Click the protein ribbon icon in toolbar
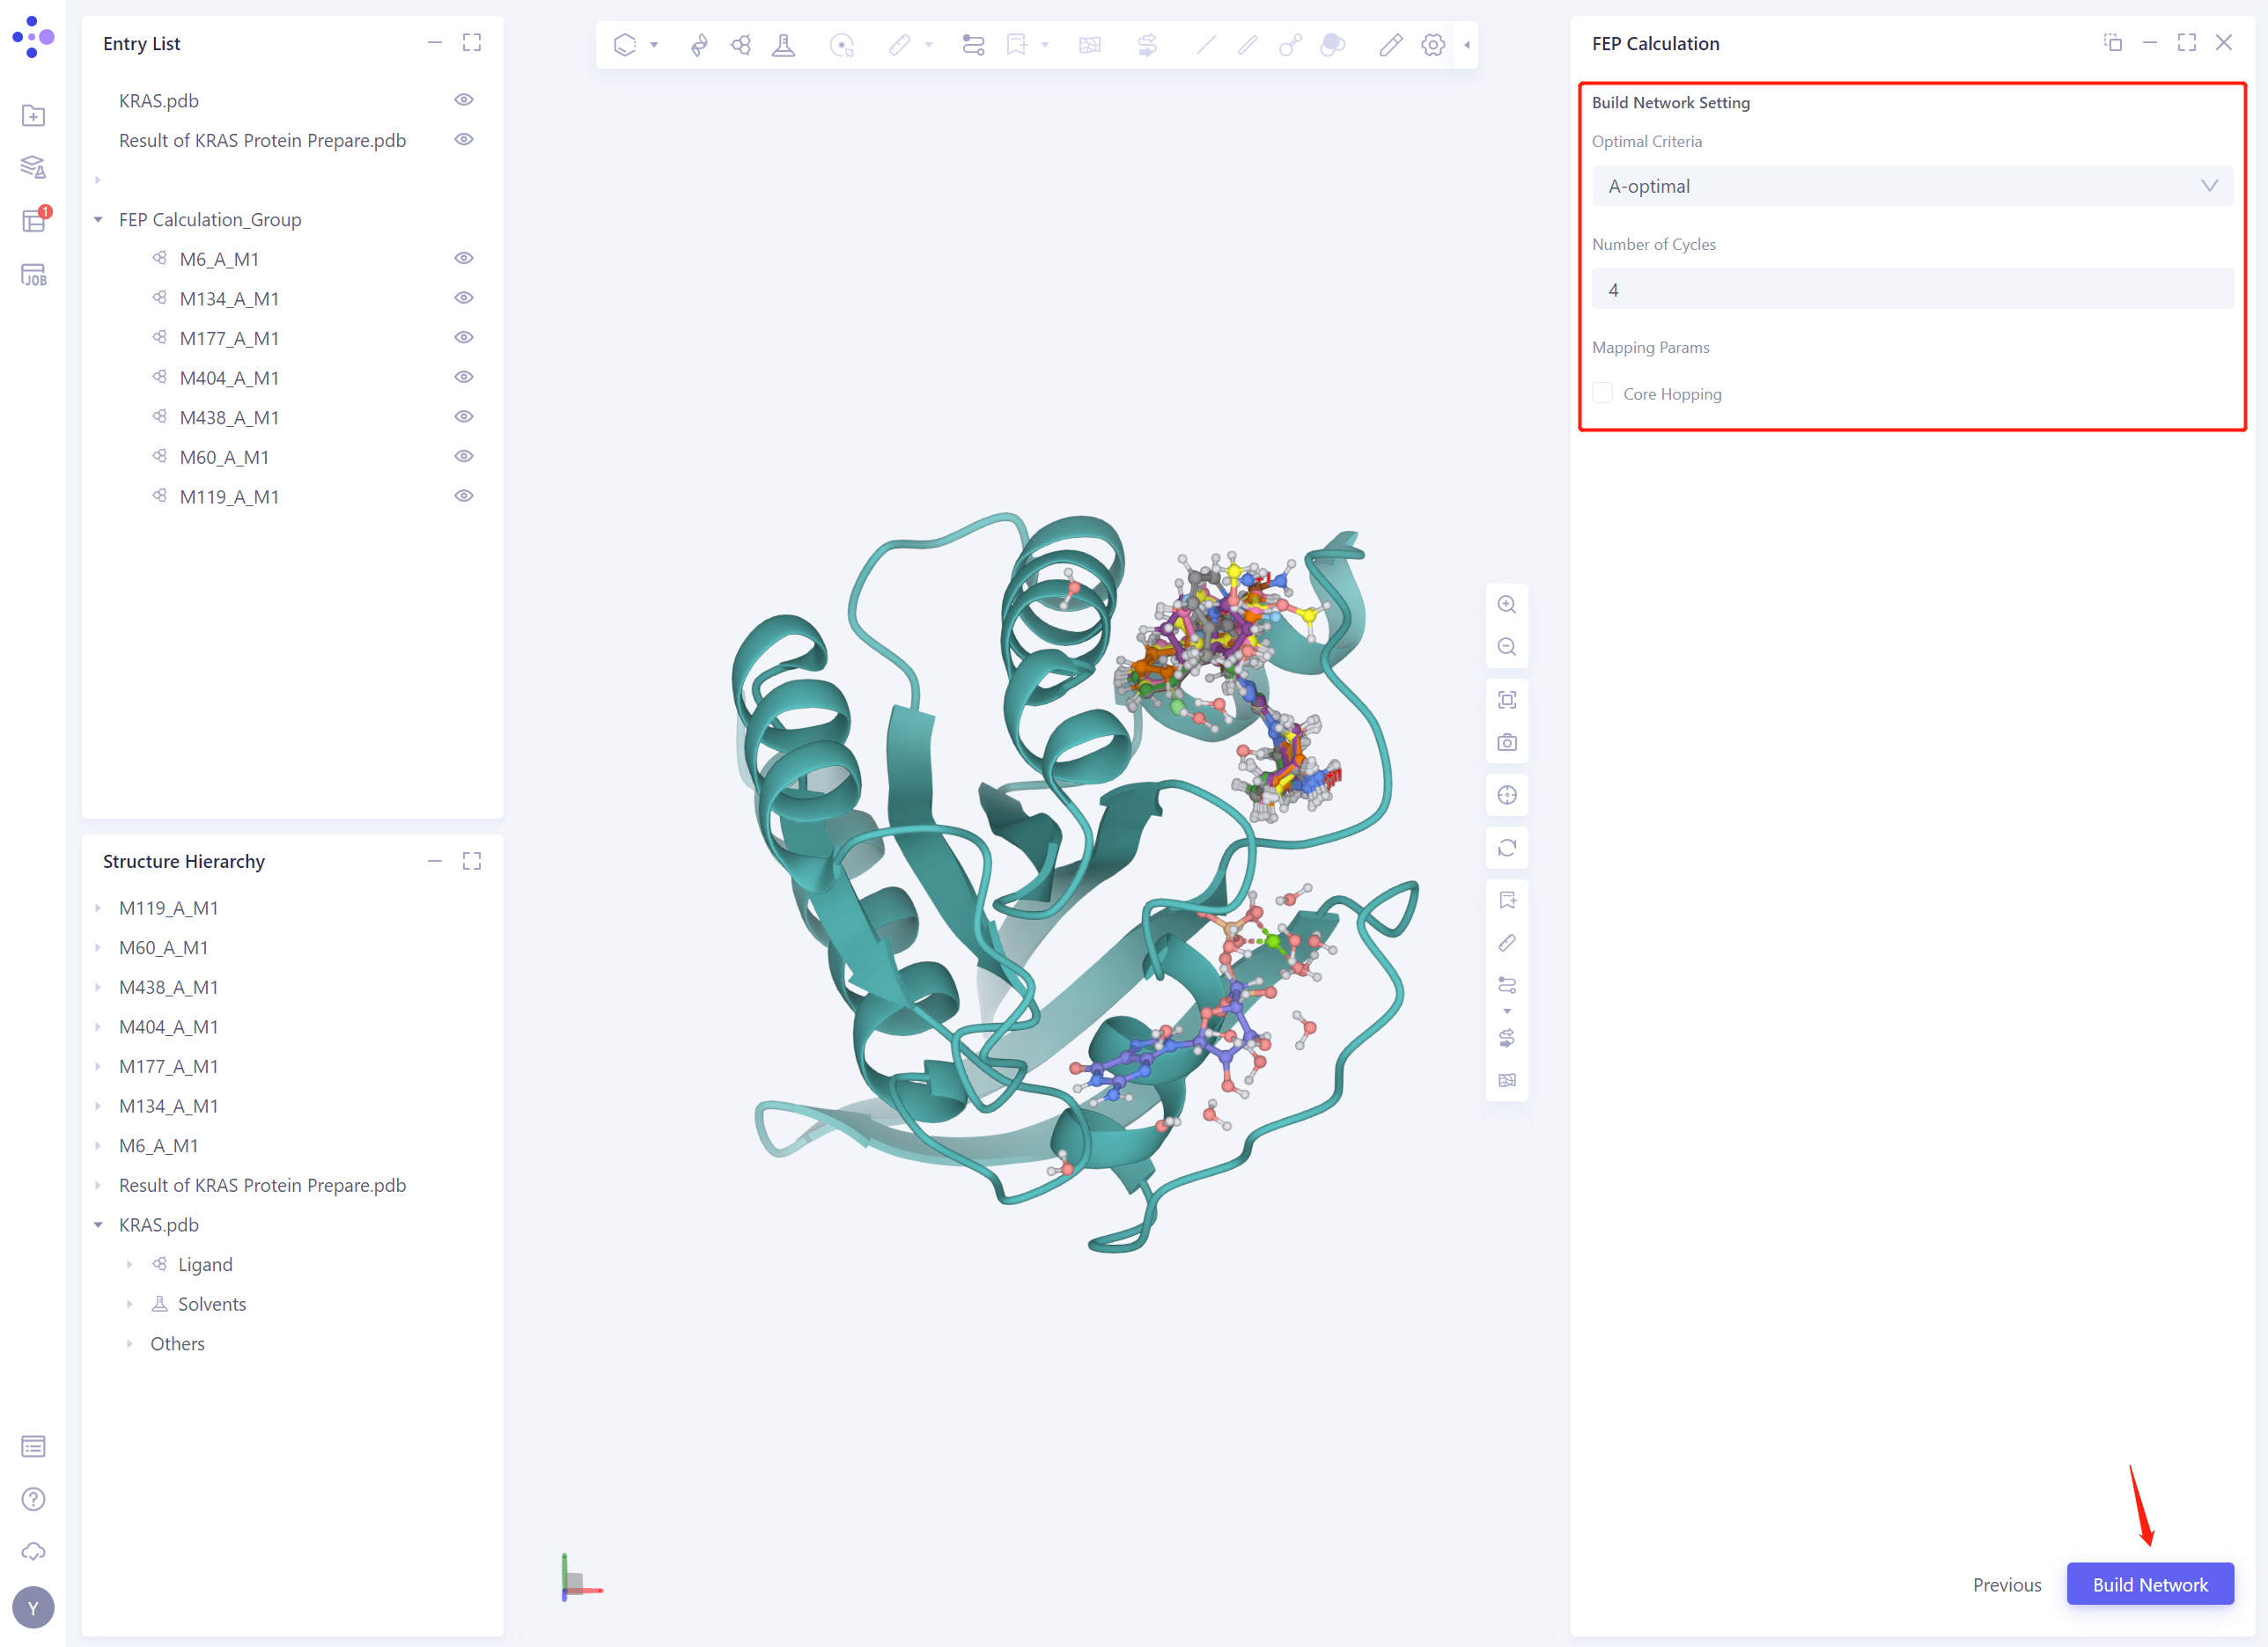This screenshot has width=2268, height=1647. (x=699, y=45)
